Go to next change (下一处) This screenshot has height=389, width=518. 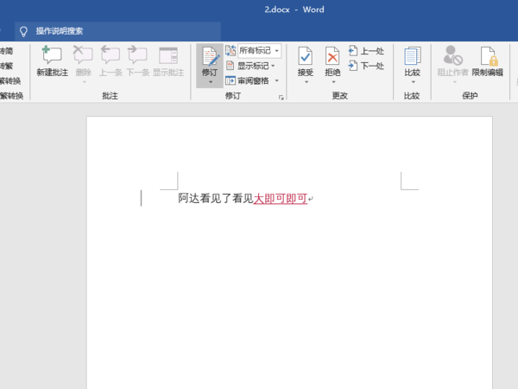(366, 66)
